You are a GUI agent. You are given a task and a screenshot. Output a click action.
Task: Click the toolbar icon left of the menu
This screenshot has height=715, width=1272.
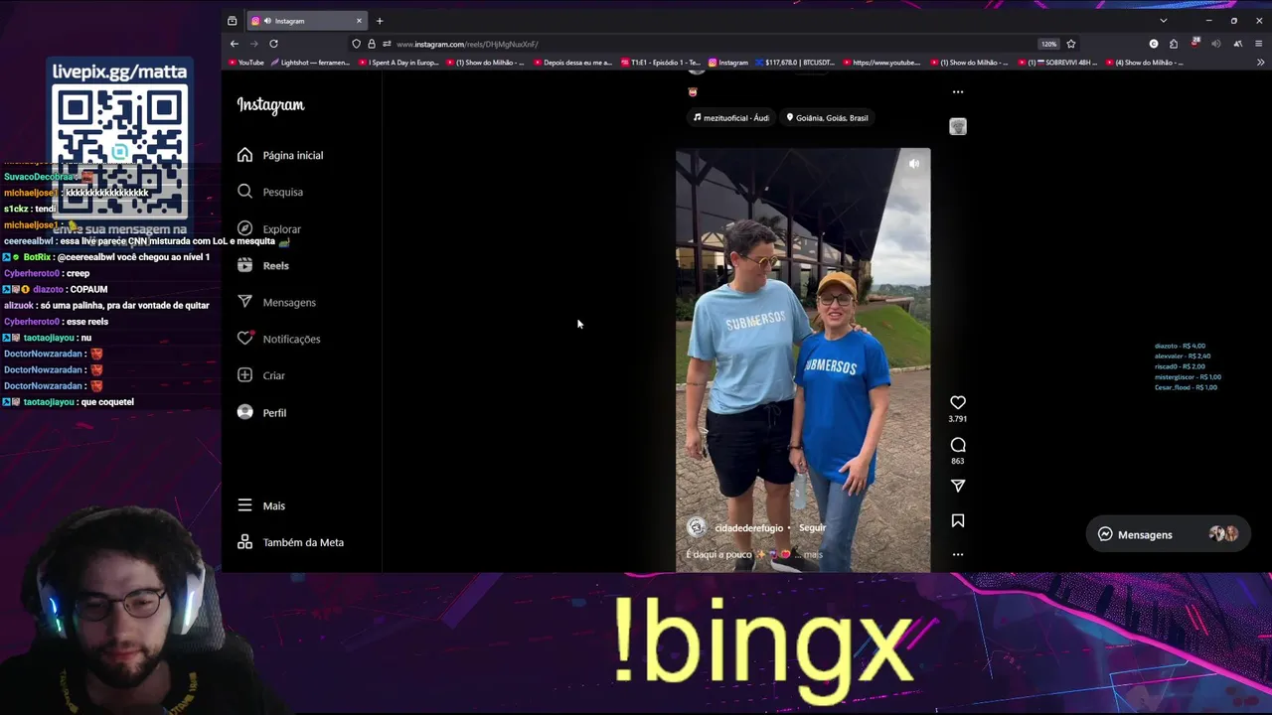[x=1237, y=44]
